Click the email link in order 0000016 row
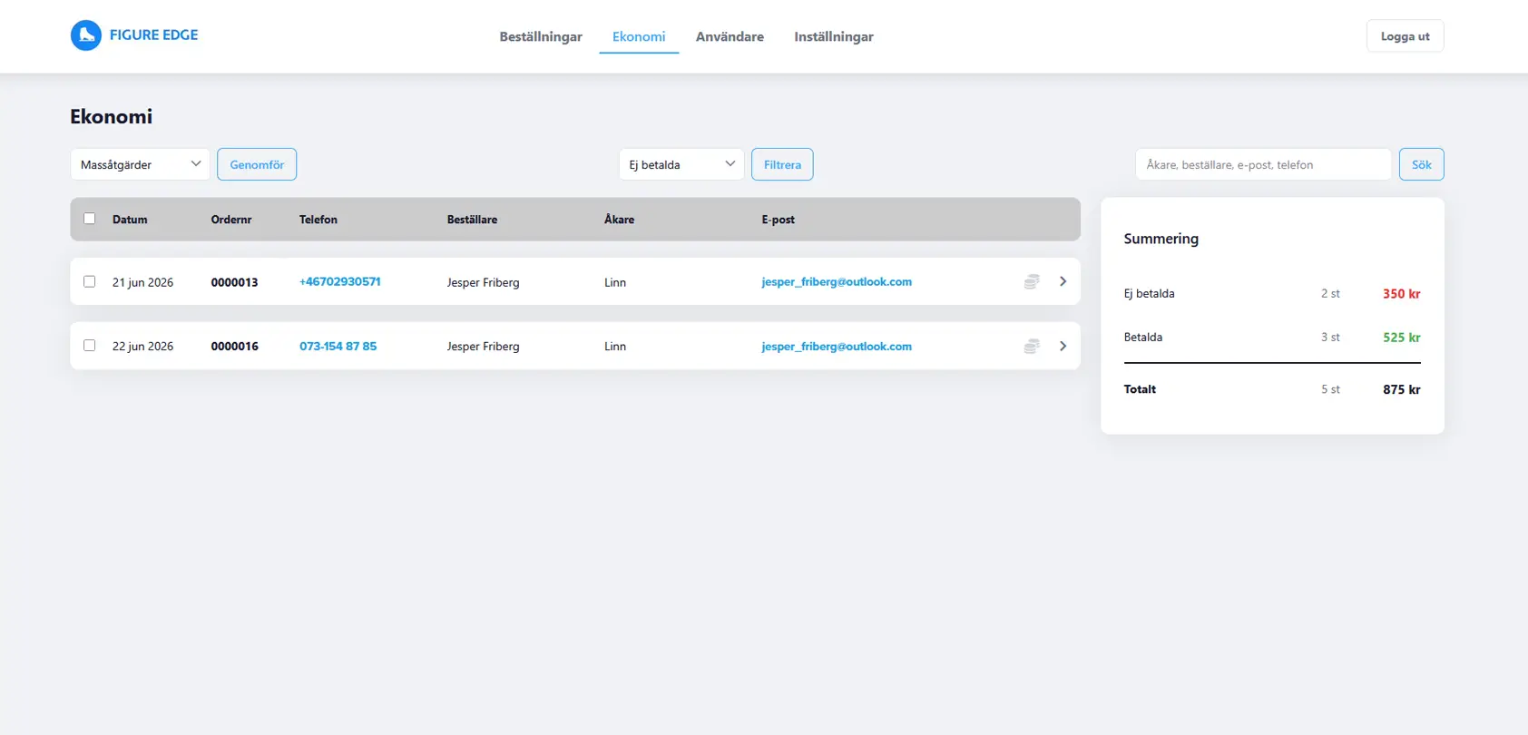1528x735 pixels. pyautogui.click(x=837, y=346)
